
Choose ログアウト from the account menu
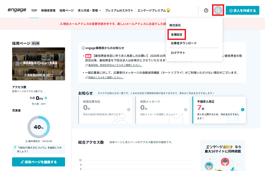[178, 53]
